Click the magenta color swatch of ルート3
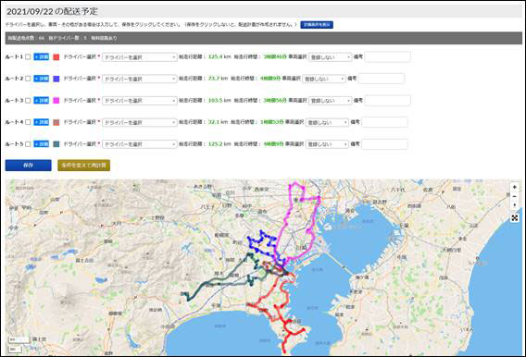The image size is (526, 357). [x=56, y=101]
